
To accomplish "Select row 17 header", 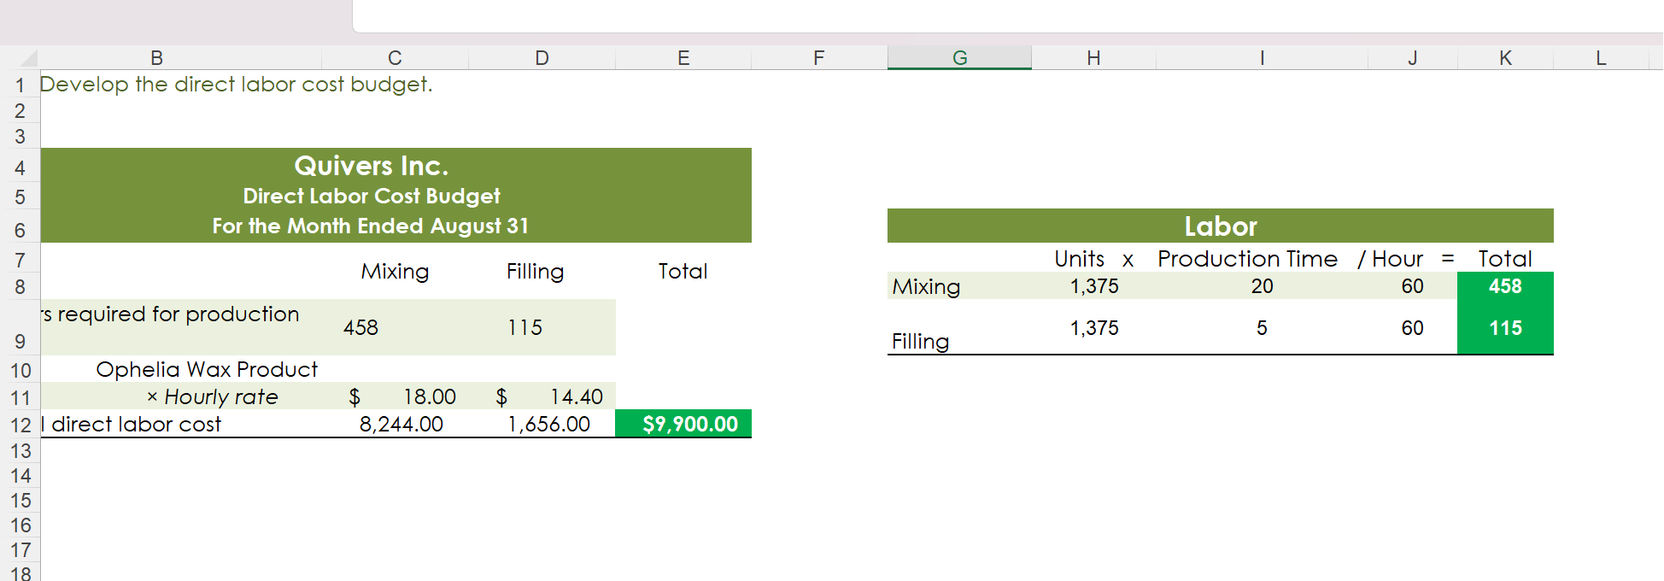I will click(x=20, y=550).
